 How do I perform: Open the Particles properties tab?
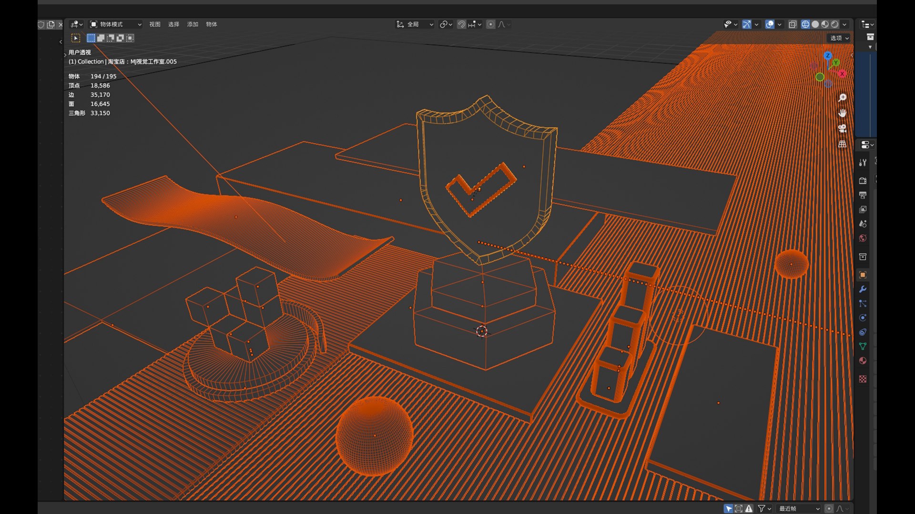(x=863, y=303)
